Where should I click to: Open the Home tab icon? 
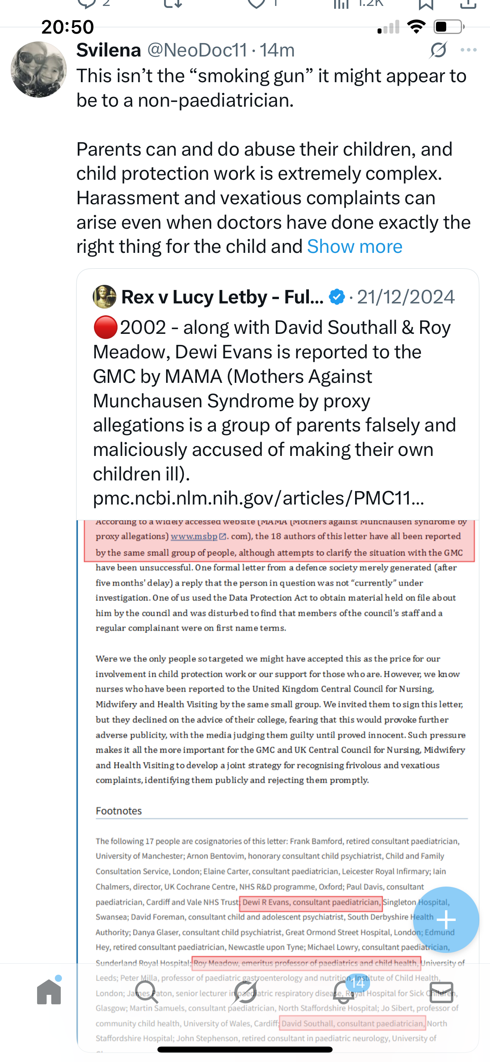[x=49, y=992]
